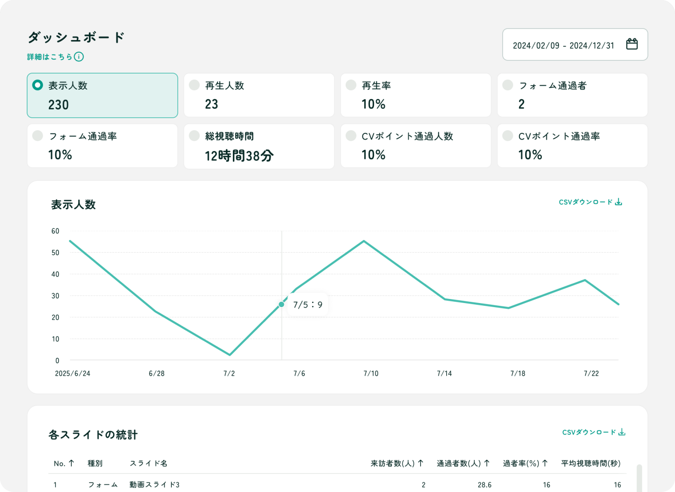Select the 総視聴時間 metric card
The height and width of the screenshot is (492, 675).
coord(259,147)
